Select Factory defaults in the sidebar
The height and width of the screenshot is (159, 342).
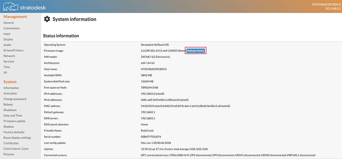pos(14,132)
